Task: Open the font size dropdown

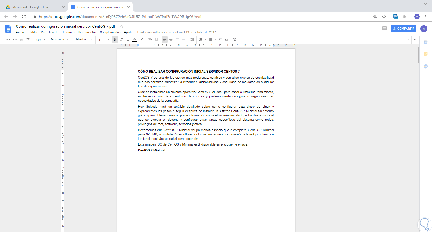Action: [104, 40]
